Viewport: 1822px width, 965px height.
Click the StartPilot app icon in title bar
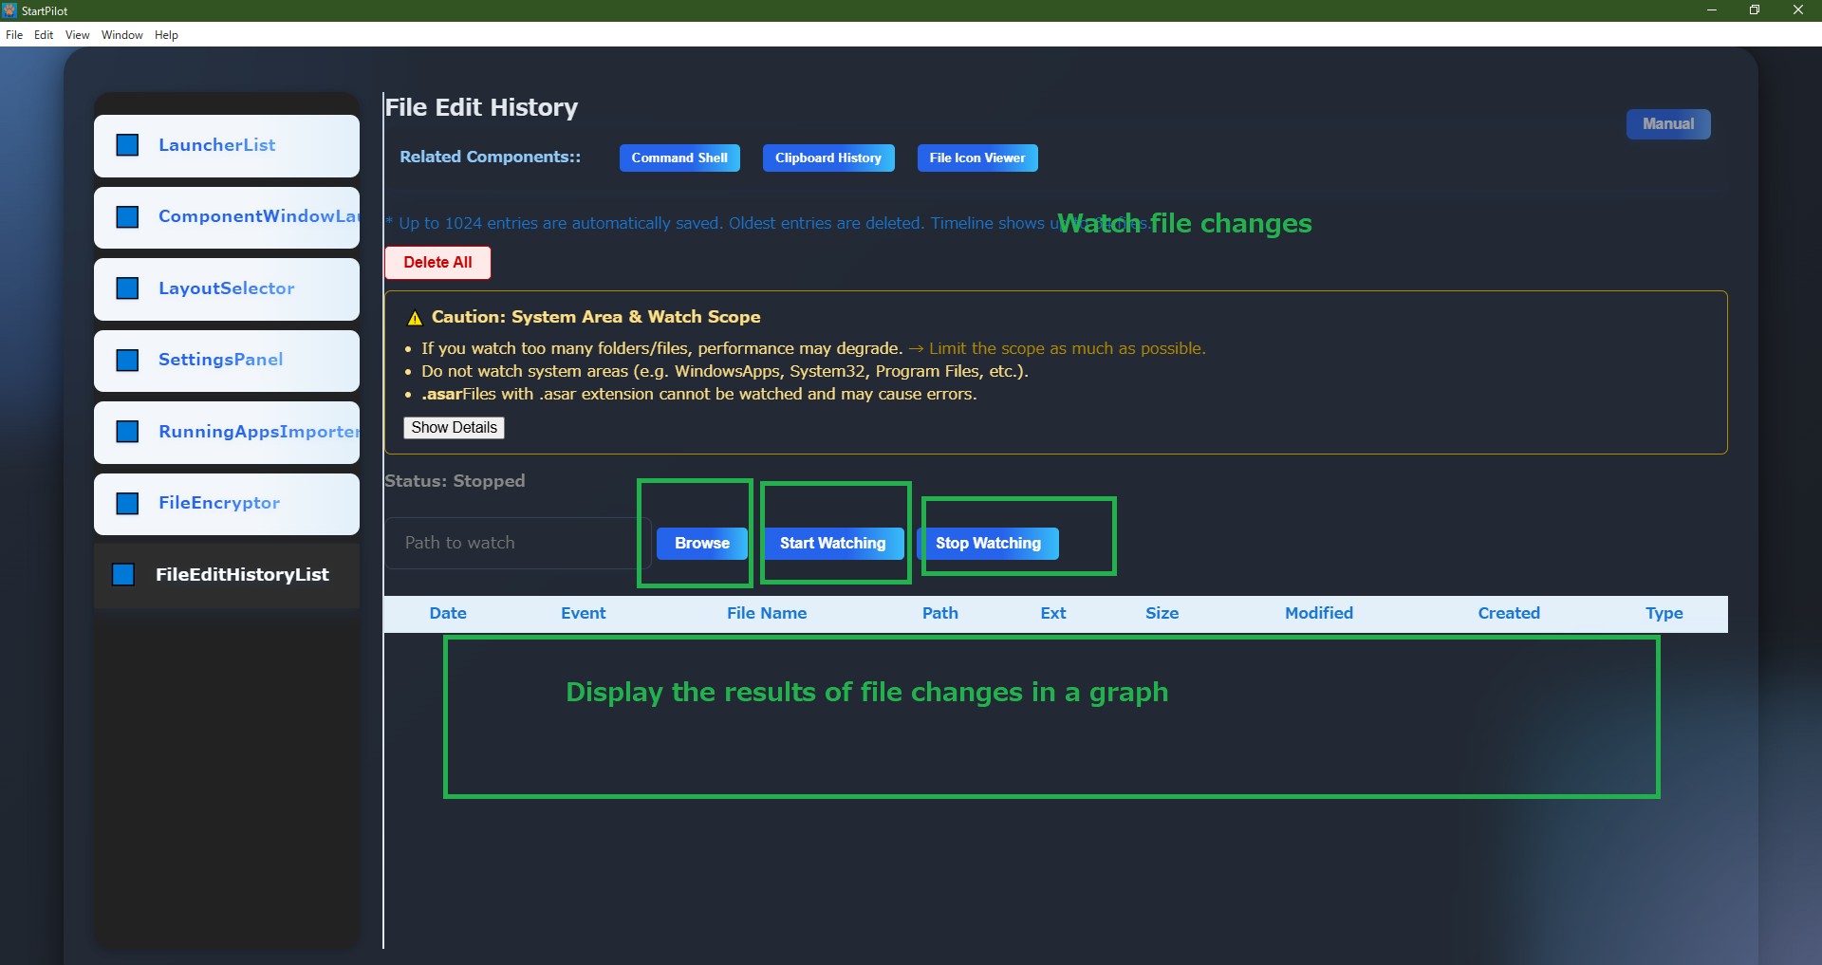click(x=10, y=10)
